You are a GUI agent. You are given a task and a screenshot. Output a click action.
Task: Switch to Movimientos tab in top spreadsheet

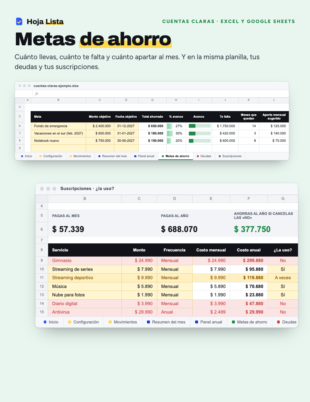click(80, 156)
